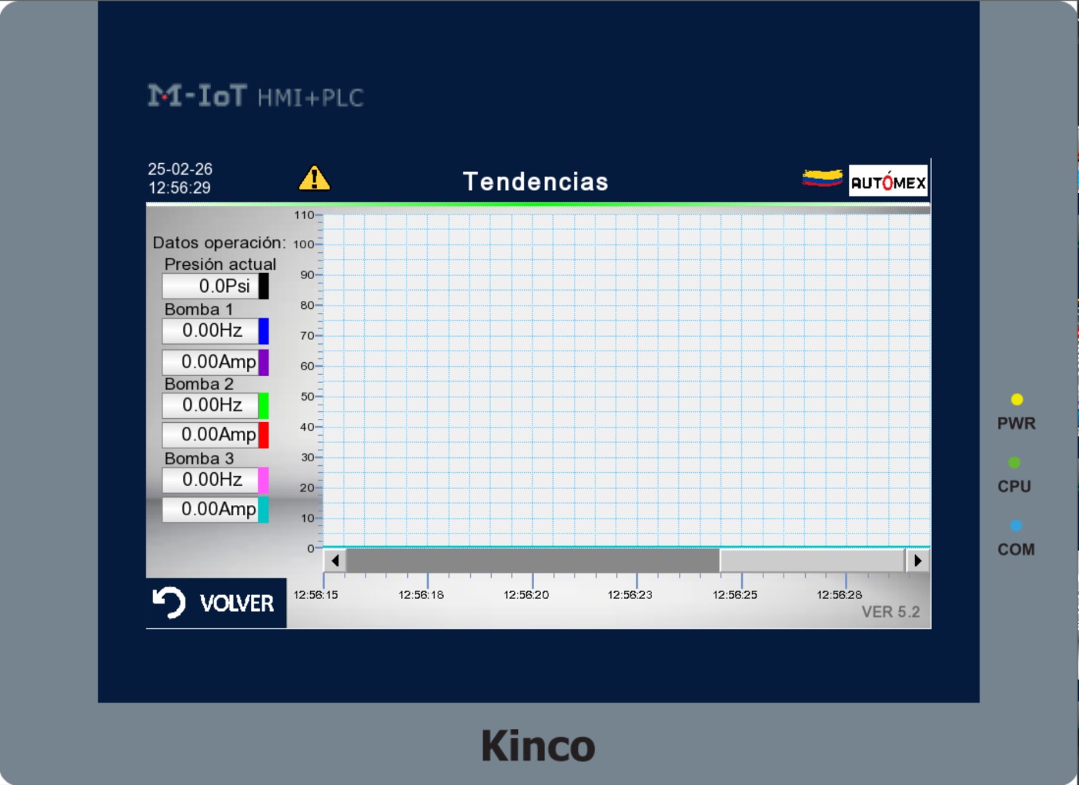The image size is (1079, 785).
Task: Click the M-IoT HMI+PLC logo
Action: click(256, 96)
